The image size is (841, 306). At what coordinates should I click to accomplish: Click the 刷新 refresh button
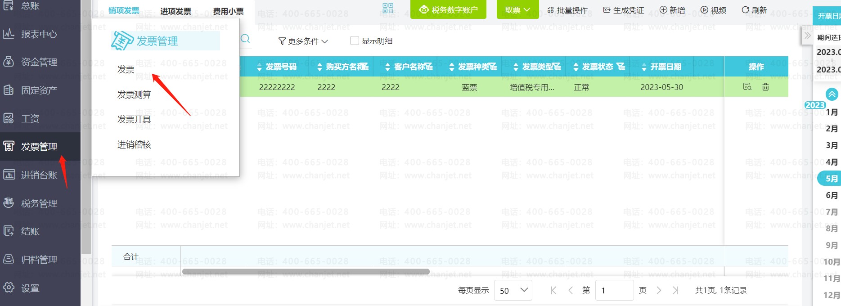[x=754, y=10]
